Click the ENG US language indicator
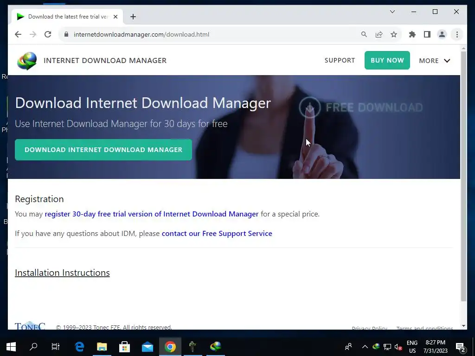The image size is (475, 356). [x=412, y=347]
